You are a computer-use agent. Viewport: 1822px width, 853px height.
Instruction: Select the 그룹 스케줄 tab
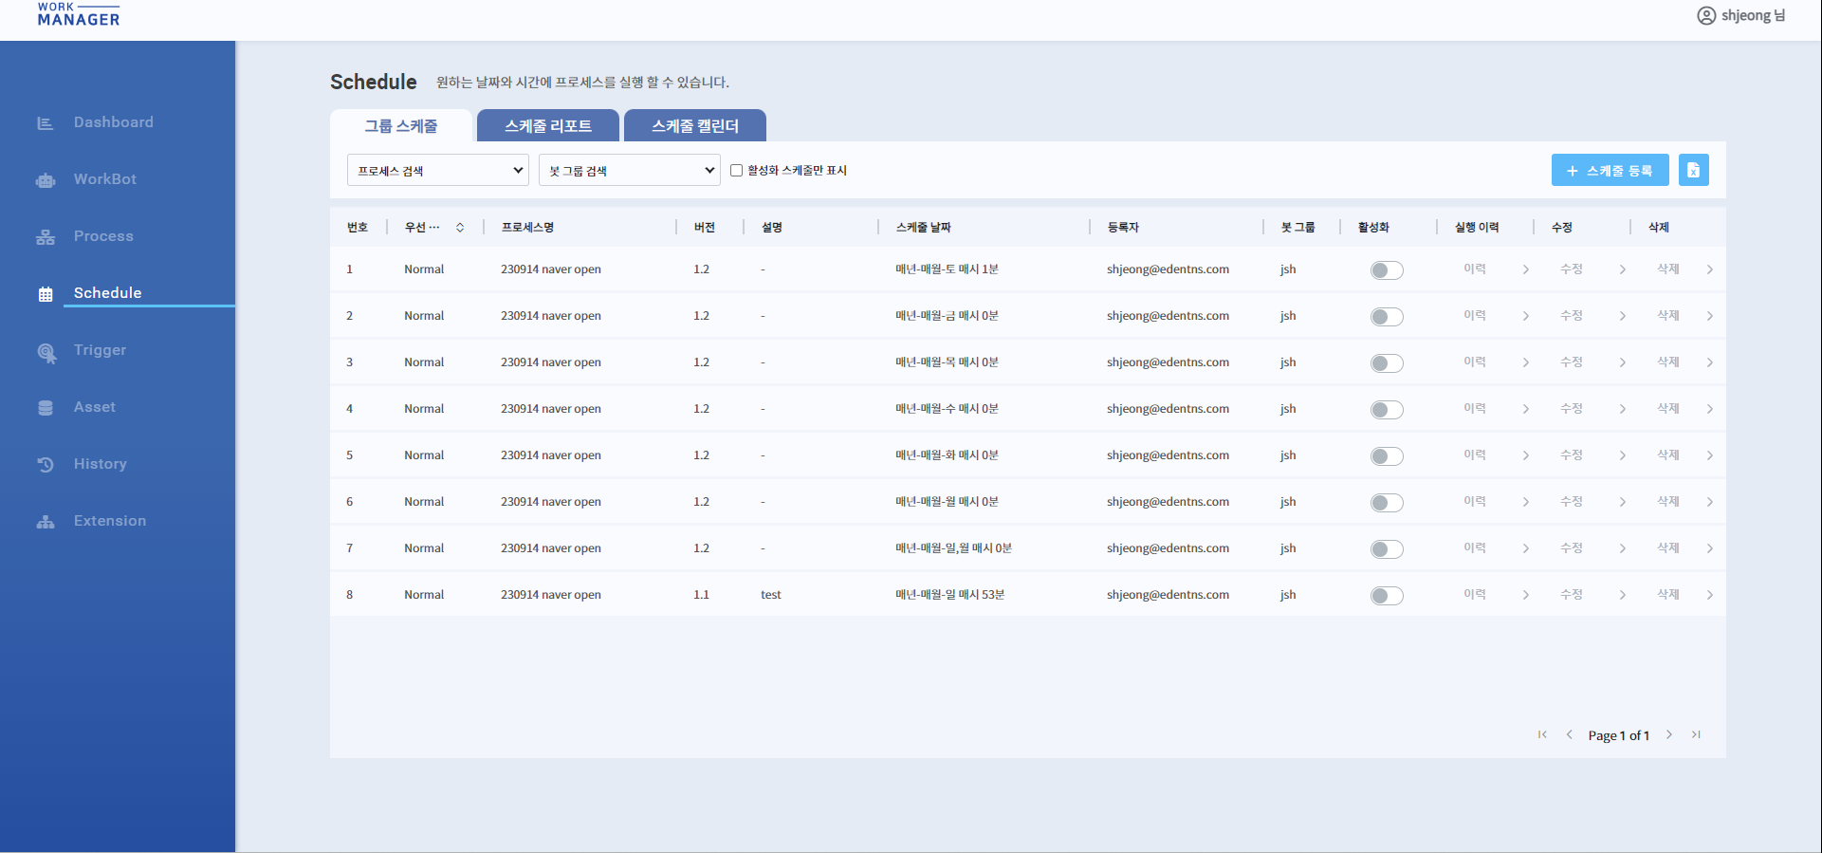[401, 125]
